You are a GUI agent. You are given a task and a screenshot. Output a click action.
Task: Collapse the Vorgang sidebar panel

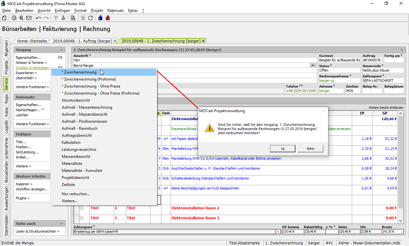(61, 50)
